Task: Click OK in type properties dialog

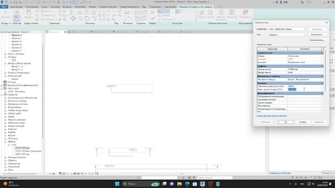Action: [286, 122]
